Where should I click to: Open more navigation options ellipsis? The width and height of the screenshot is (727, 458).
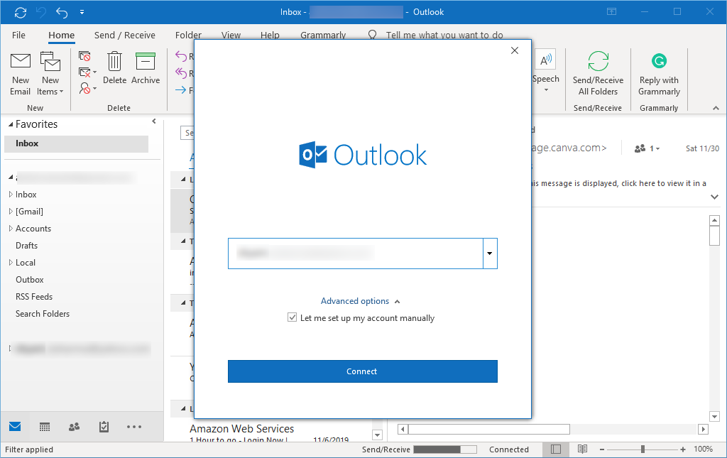[134, 427]
